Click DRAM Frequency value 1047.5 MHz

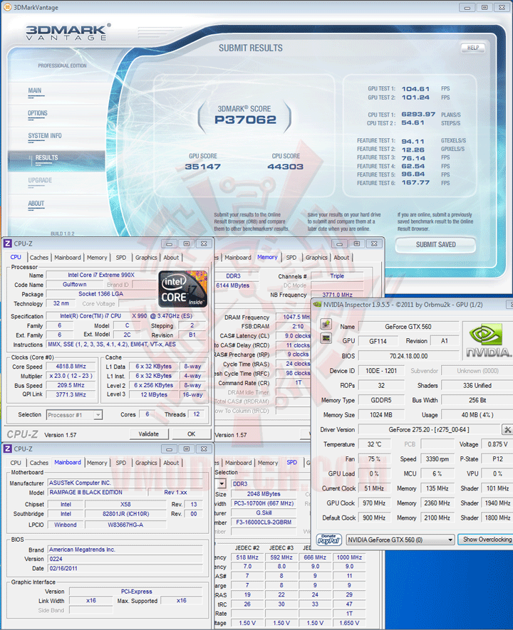click(295, 317)
